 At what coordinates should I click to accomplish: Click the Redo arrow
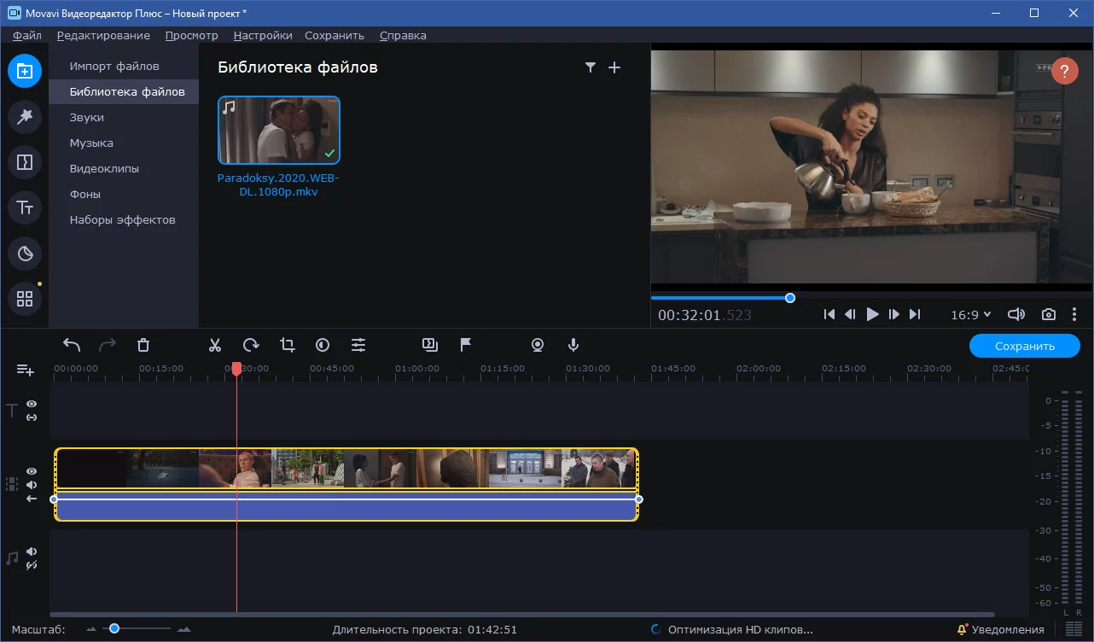(108, 345)
